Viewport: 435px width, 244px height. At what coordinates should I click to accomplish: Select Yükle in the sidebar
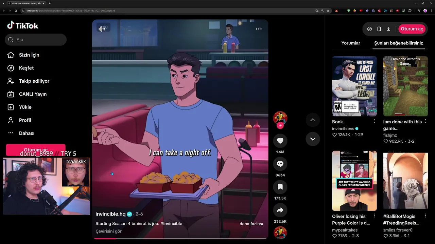point(19,107)
